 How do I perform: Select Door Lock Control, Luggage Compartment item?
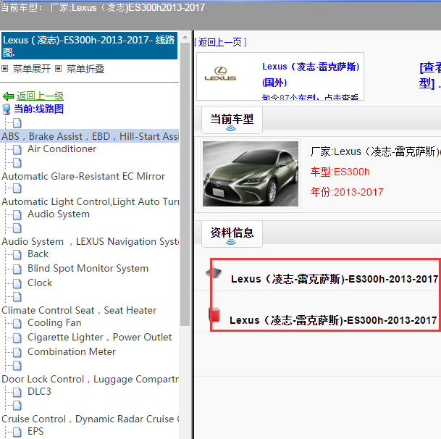90,380
